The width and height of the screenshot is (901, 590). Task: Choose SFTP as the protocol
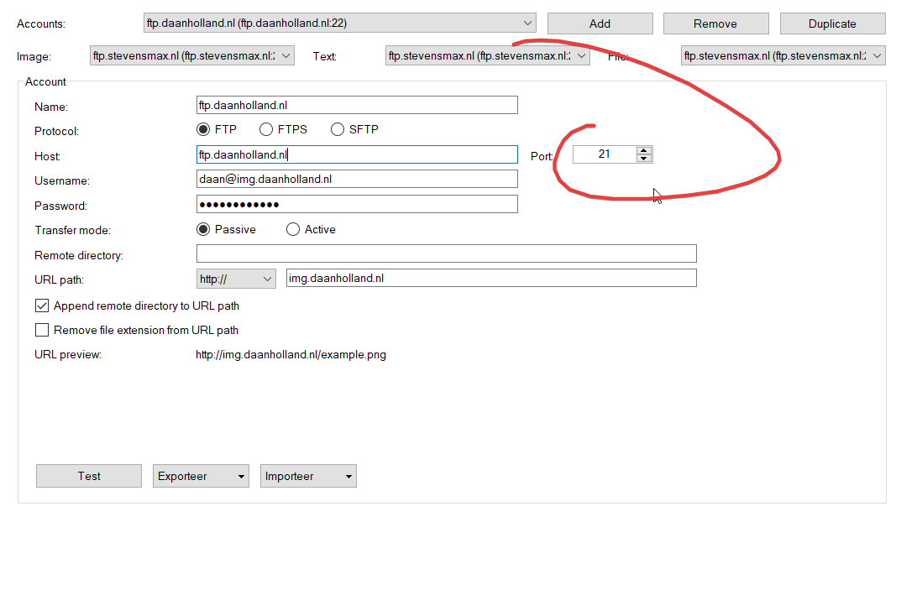pyautogui.click(x=338, y=129)
